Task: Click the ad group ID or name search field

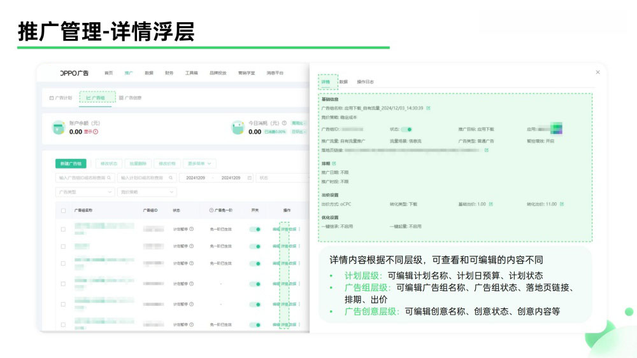Action: [85, 177]
